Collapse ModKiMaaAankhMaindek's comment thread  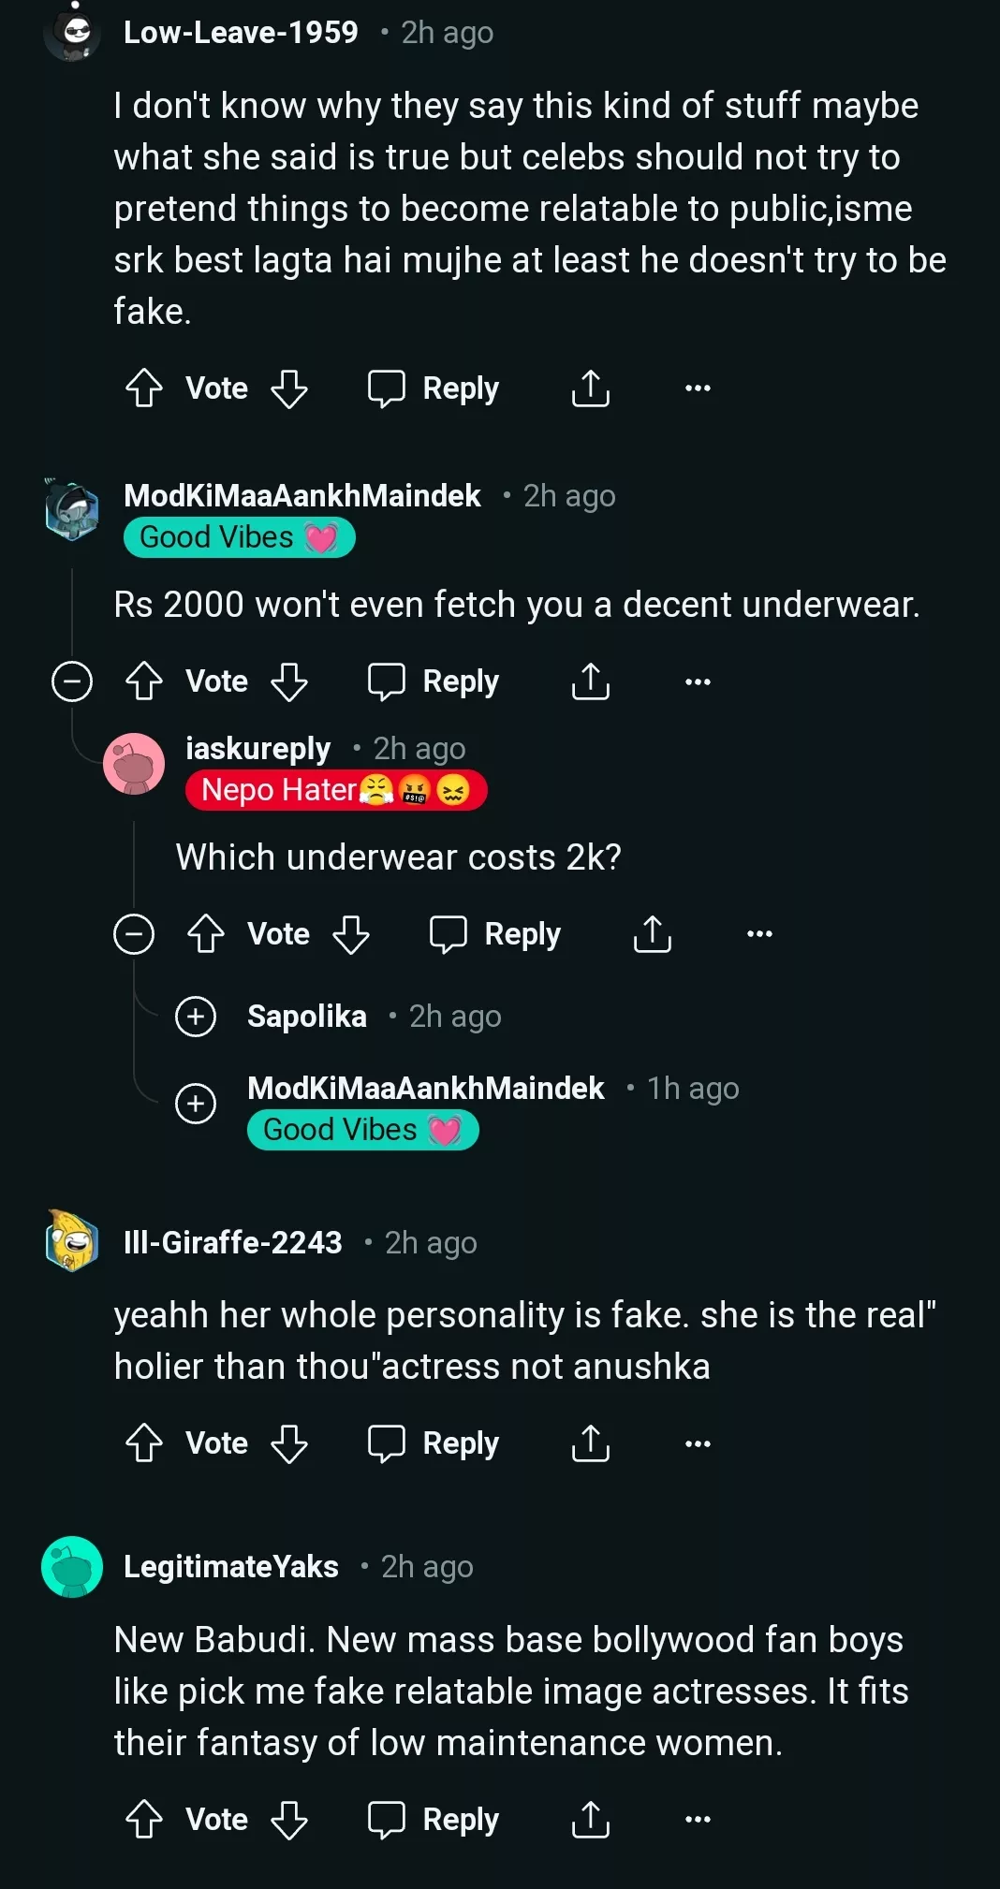72,681
